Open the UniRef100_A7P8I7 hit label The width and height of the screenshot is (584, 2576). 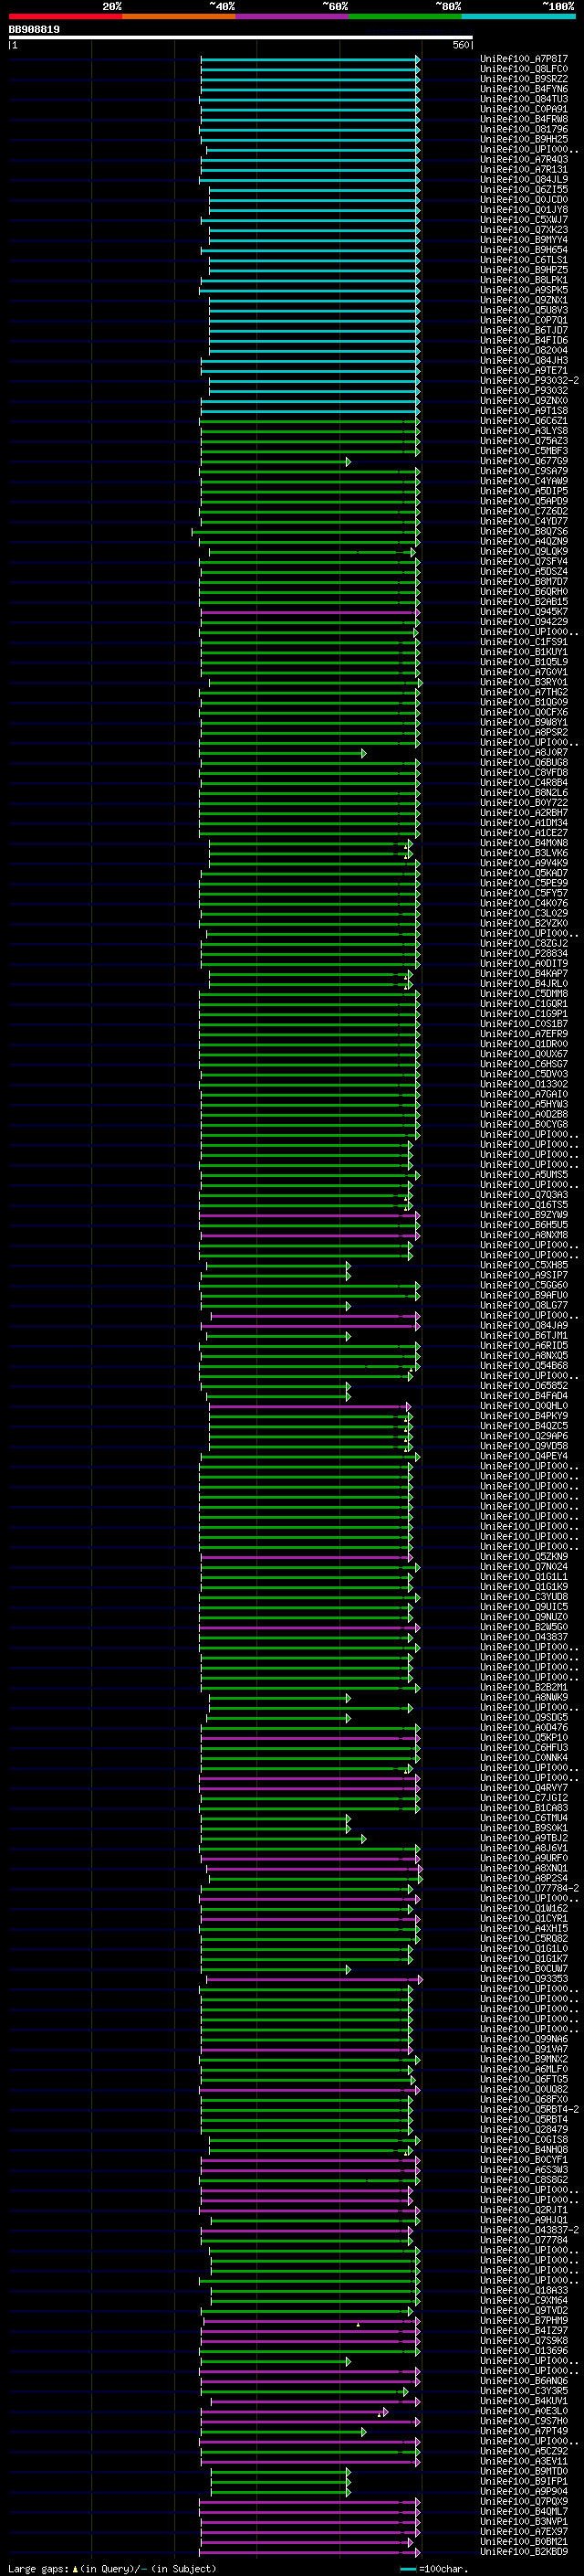coord(523,59)
